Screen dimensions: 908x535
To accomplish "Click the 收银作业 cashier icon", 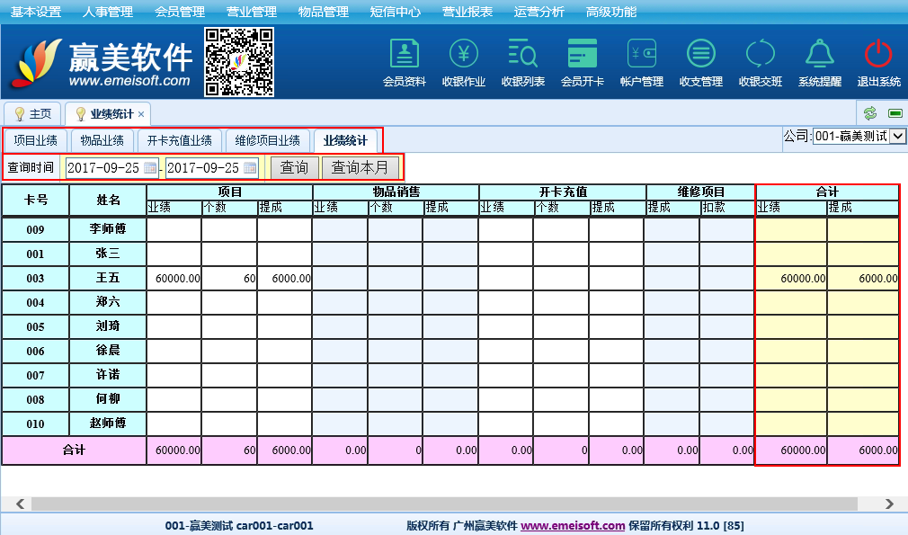I will pos(463,55).
